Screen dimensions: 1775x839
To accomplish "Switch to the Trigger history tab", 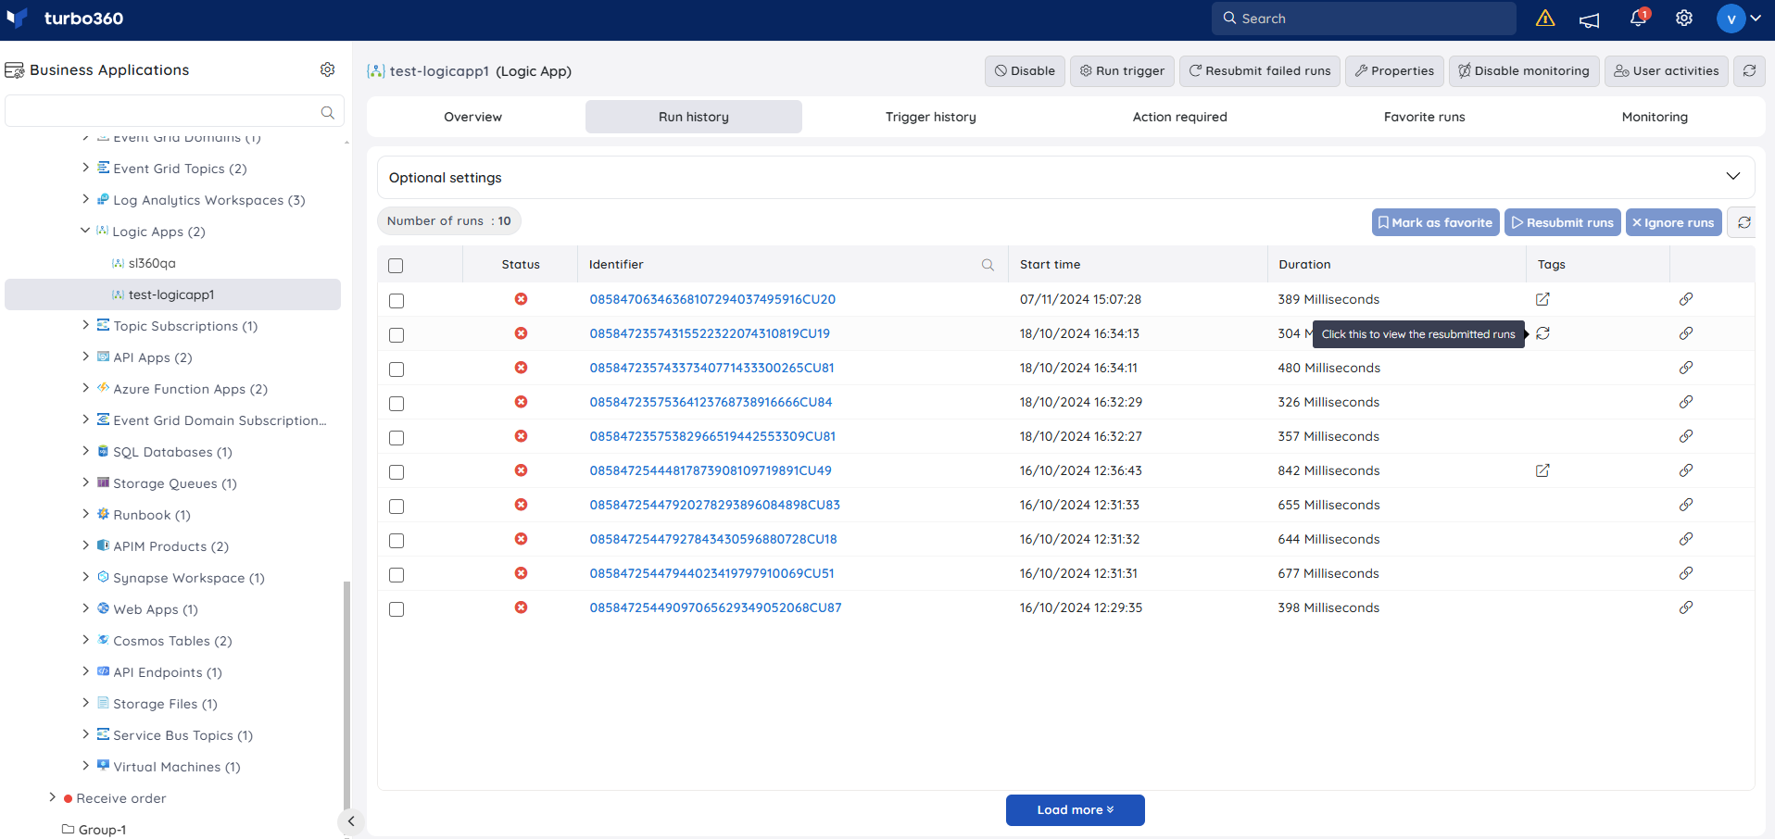I will [930, 117].
